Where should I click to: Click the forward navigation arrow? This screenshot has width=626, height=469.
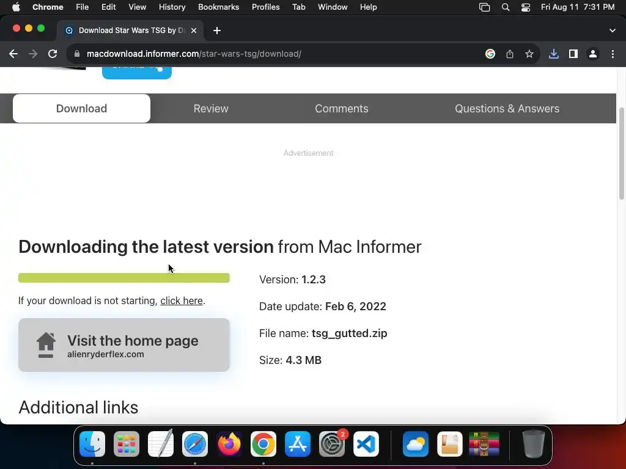33,54
